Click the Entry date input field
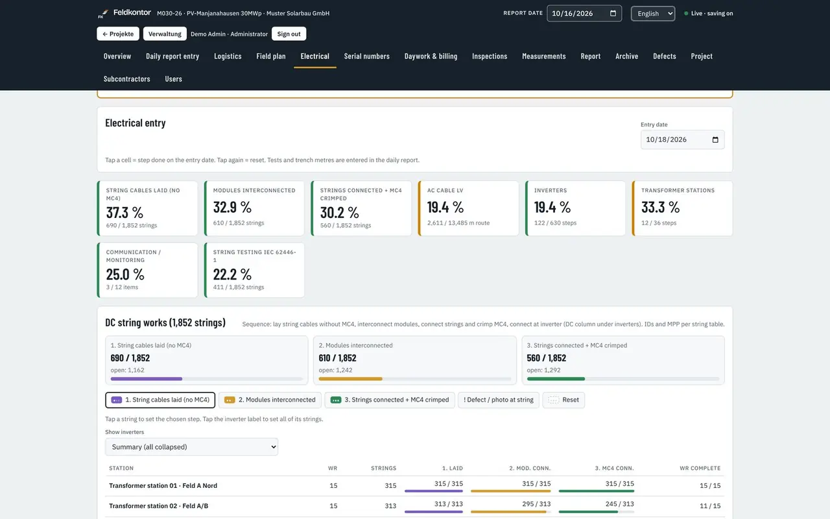The height and width of the screenshot is (519, 830). [x=683, y=139]
